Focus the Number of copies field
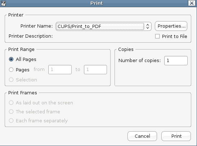 point(176,61)
